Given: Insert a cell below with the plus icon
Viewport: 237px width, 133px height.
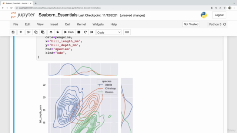Looking at the screenshot, I should coord(21,32).
